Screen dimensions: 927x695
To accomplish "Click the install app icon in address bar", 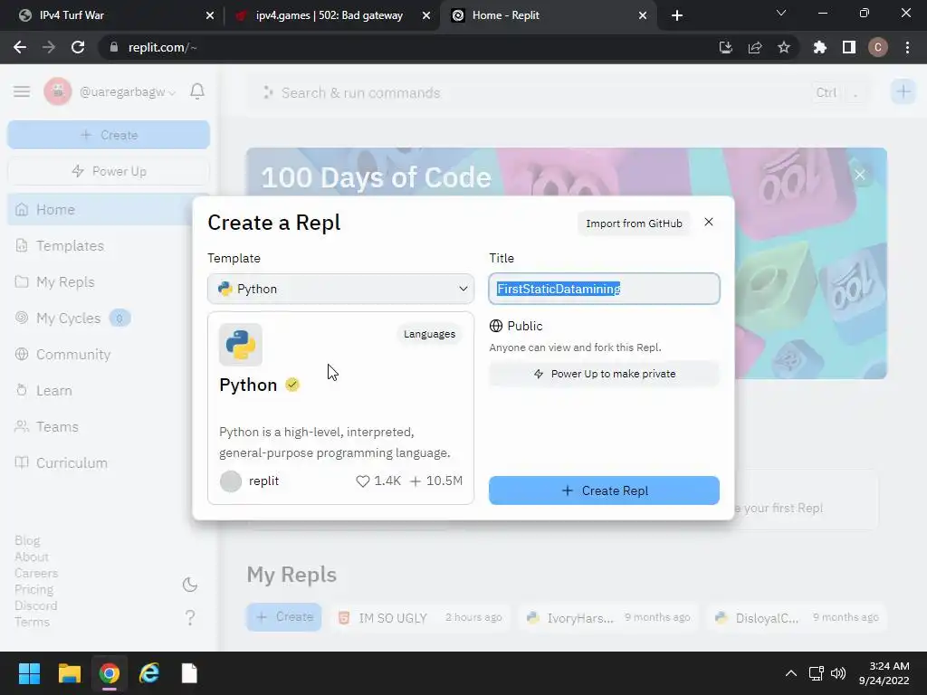I will point(726,47).
